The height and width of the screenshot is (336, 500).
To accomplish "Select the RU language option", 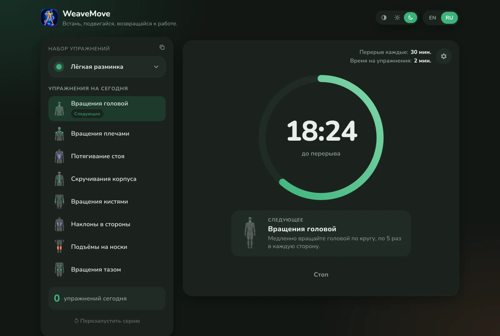I will tap(449, 18).
